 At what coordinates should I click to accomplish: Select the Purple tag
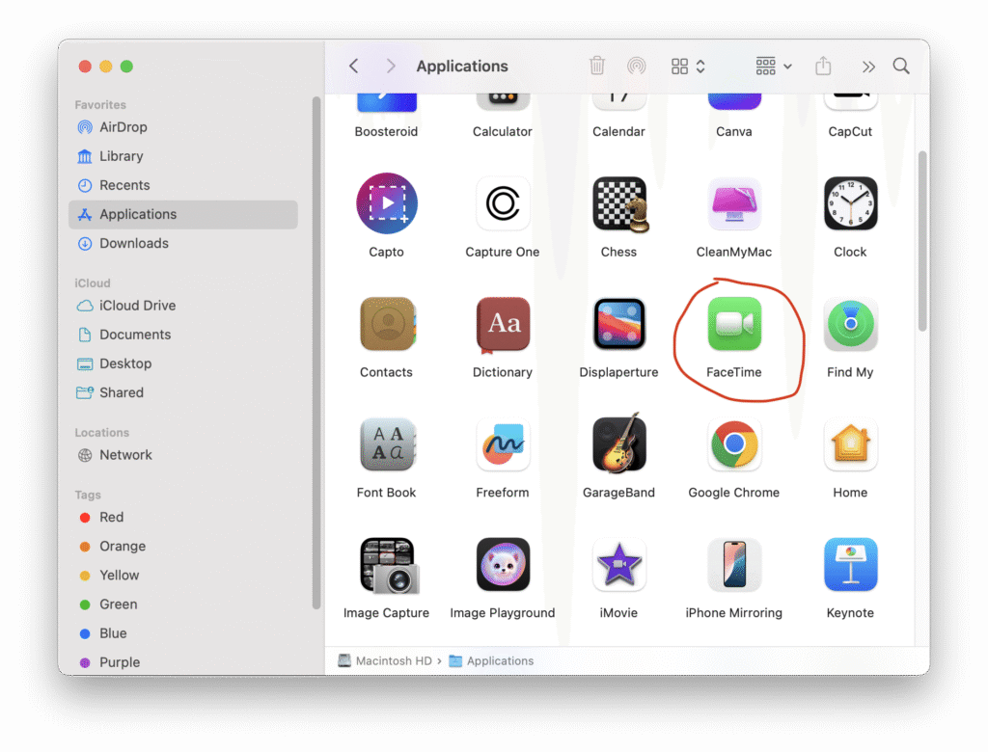(x=182, y=662)
